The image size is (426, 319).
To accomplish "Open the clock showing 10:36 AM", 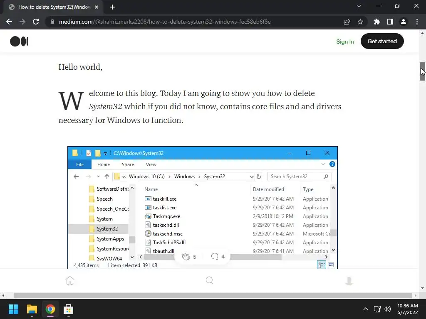I will point(408,309).
